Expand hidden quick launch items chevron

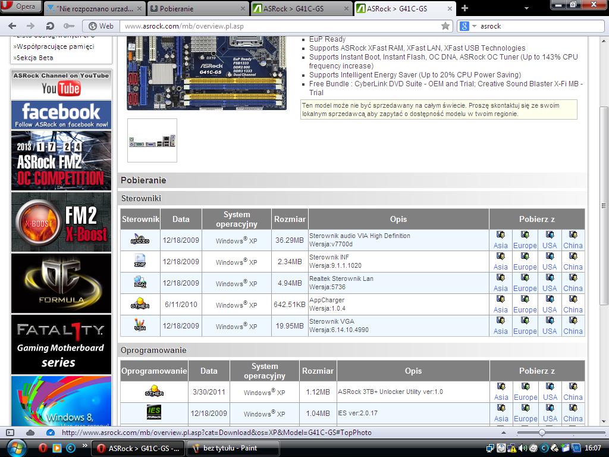point(84,445)
